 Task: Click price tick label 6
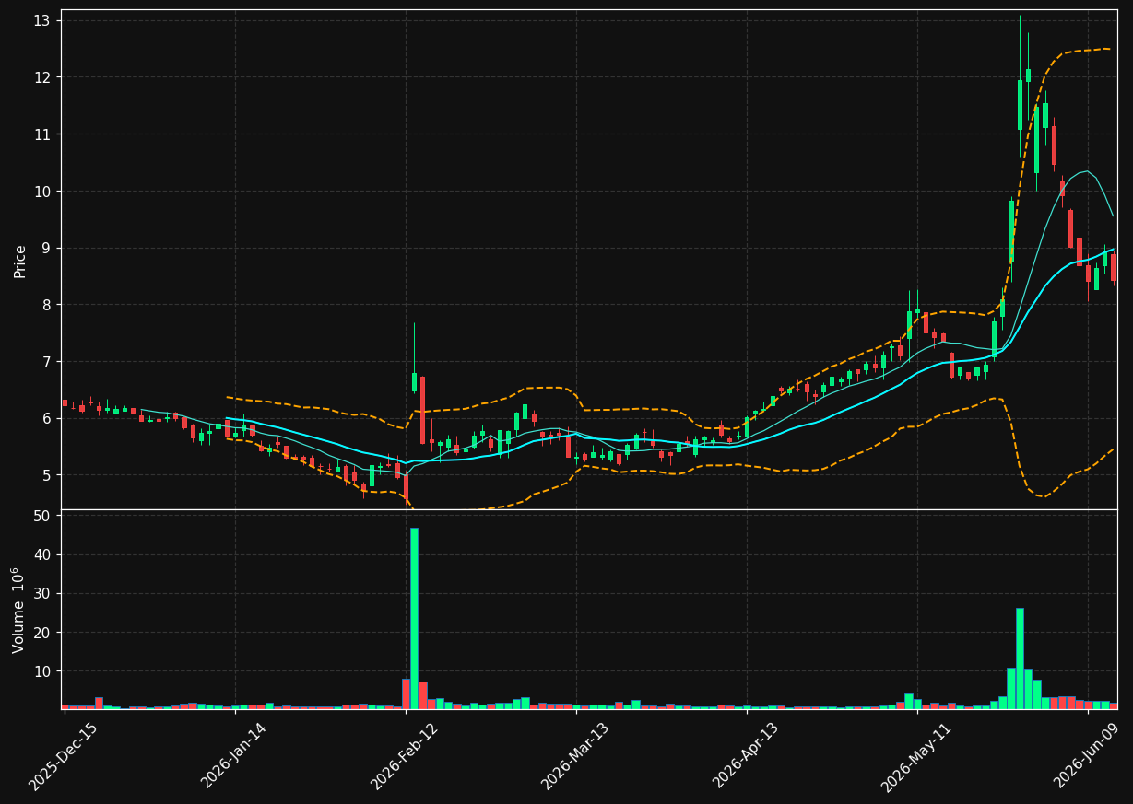pos(46,418)
